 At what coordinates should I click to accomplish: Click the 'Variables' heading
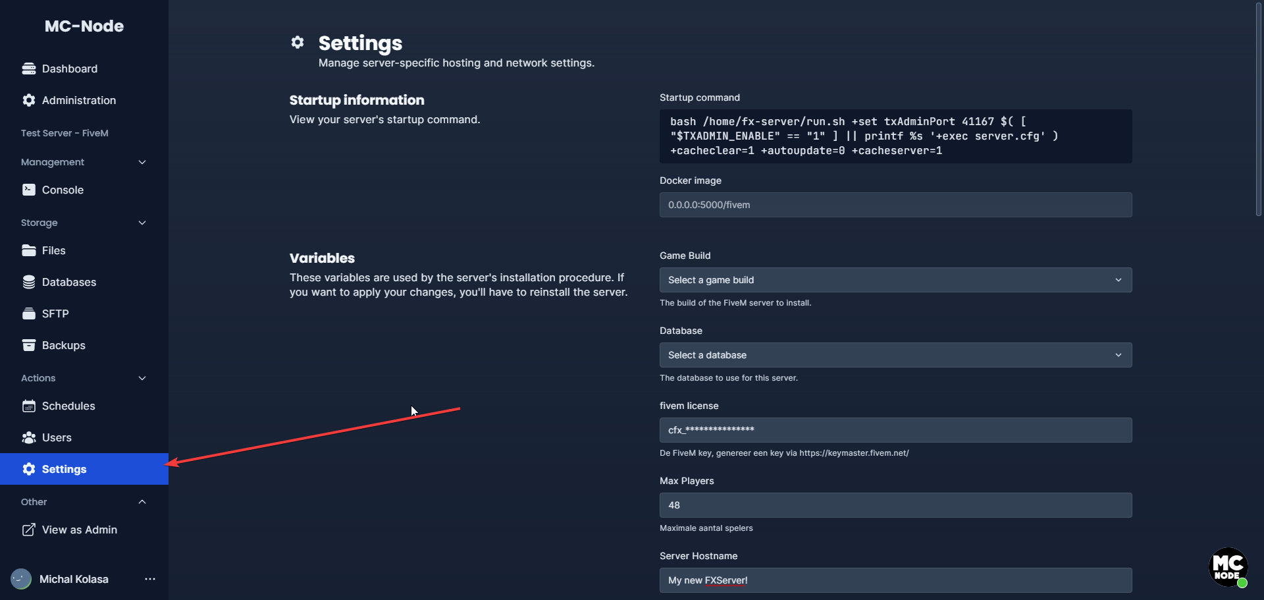click(x=322, y=258)
